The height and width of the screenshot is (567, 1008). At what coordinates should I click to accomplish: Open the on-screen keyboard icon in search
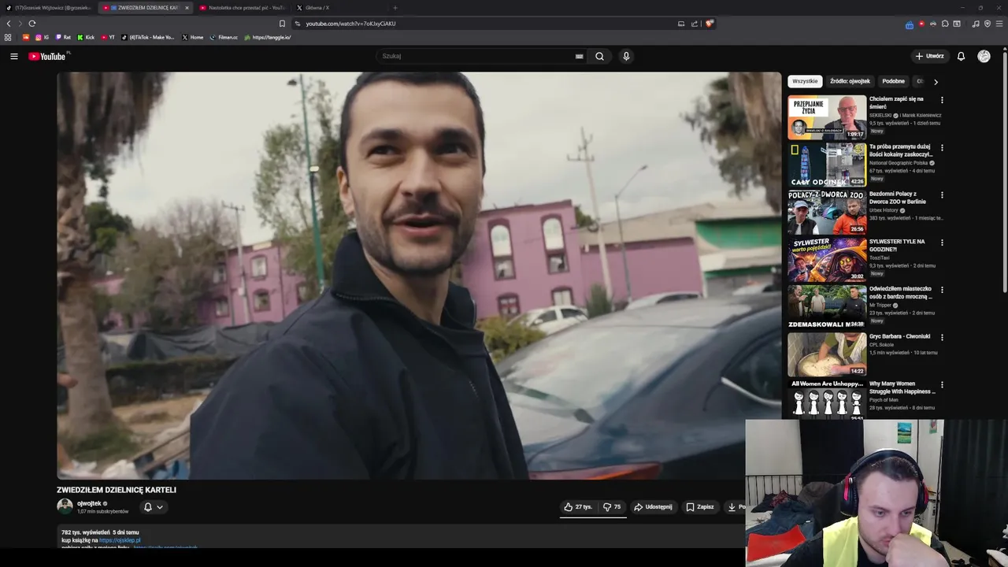(579, 56)
